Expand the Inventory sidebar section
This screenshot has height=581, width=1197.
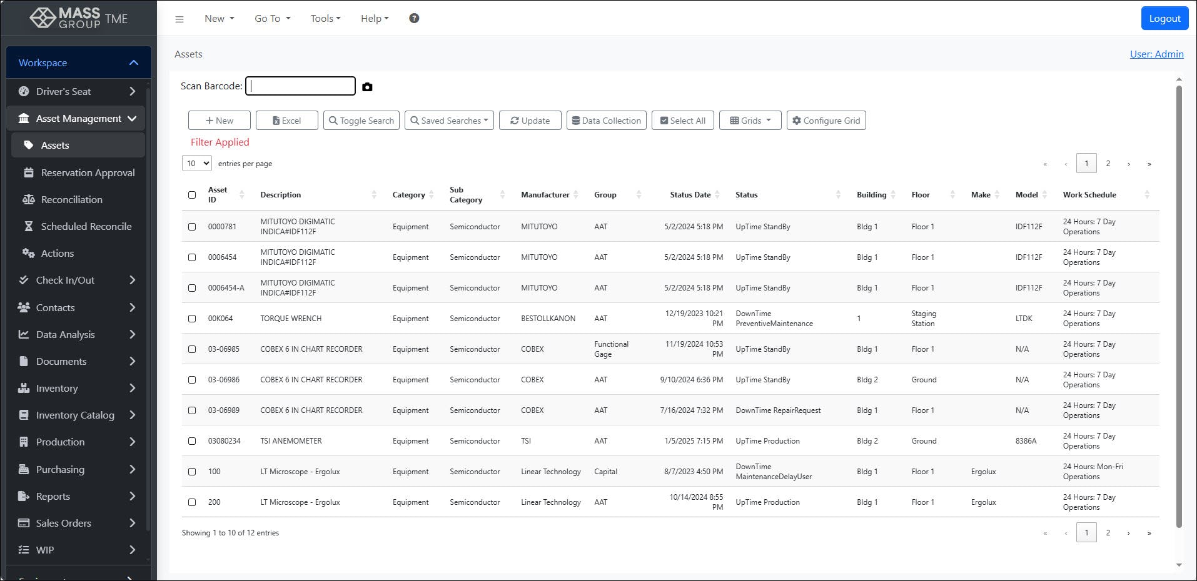(x=58, y=388)
